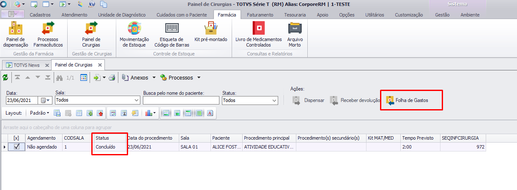Click the colored grid view icon next to 1/1
The width and height of the screenshot is (517, 190).
coord(84,77)
